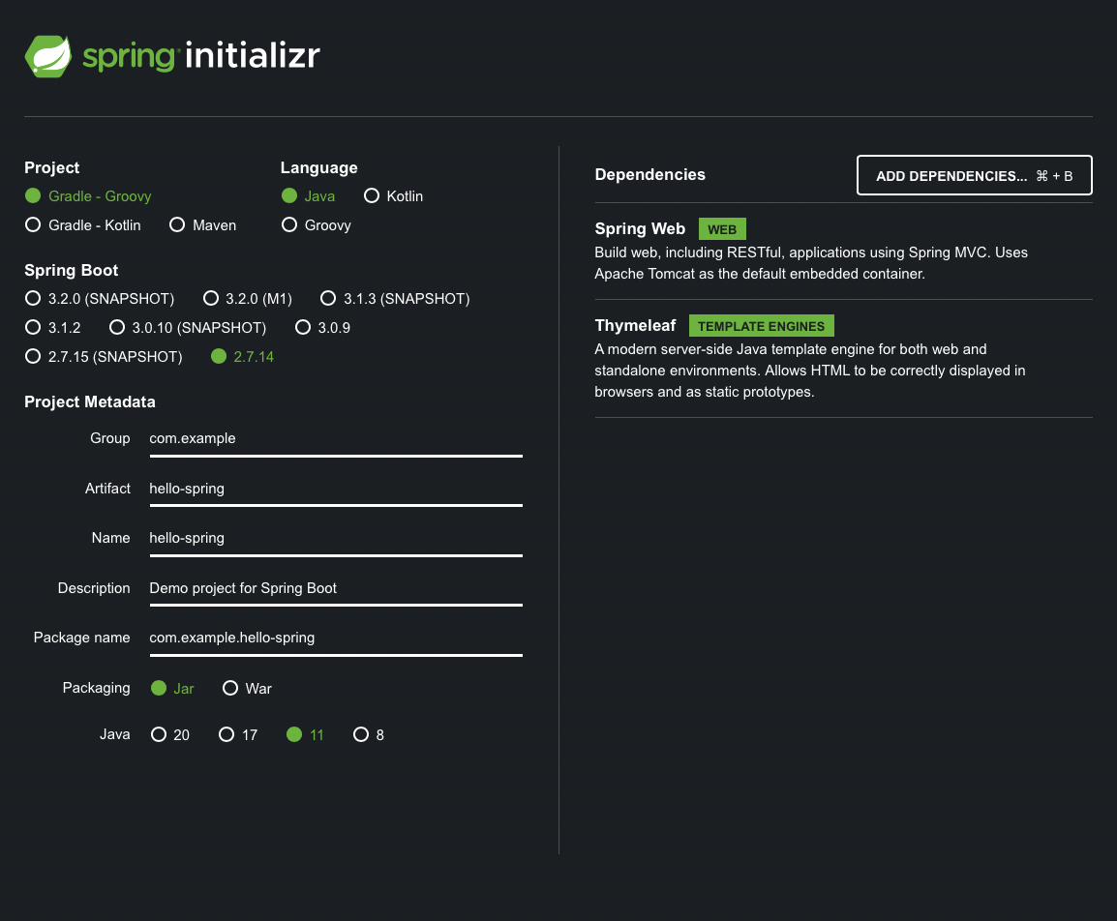Select Spring Boot 3.2.0 (M1)
This screenshot has width=1117, height=921.
click(x=248, y=298)
